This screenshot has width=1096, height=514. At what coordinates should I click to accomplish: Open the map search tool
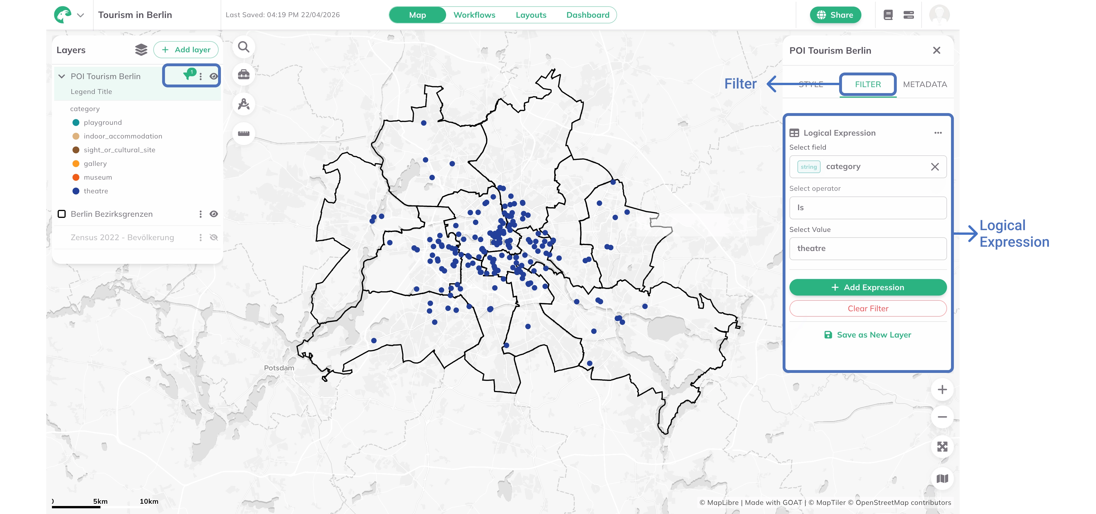243,47
